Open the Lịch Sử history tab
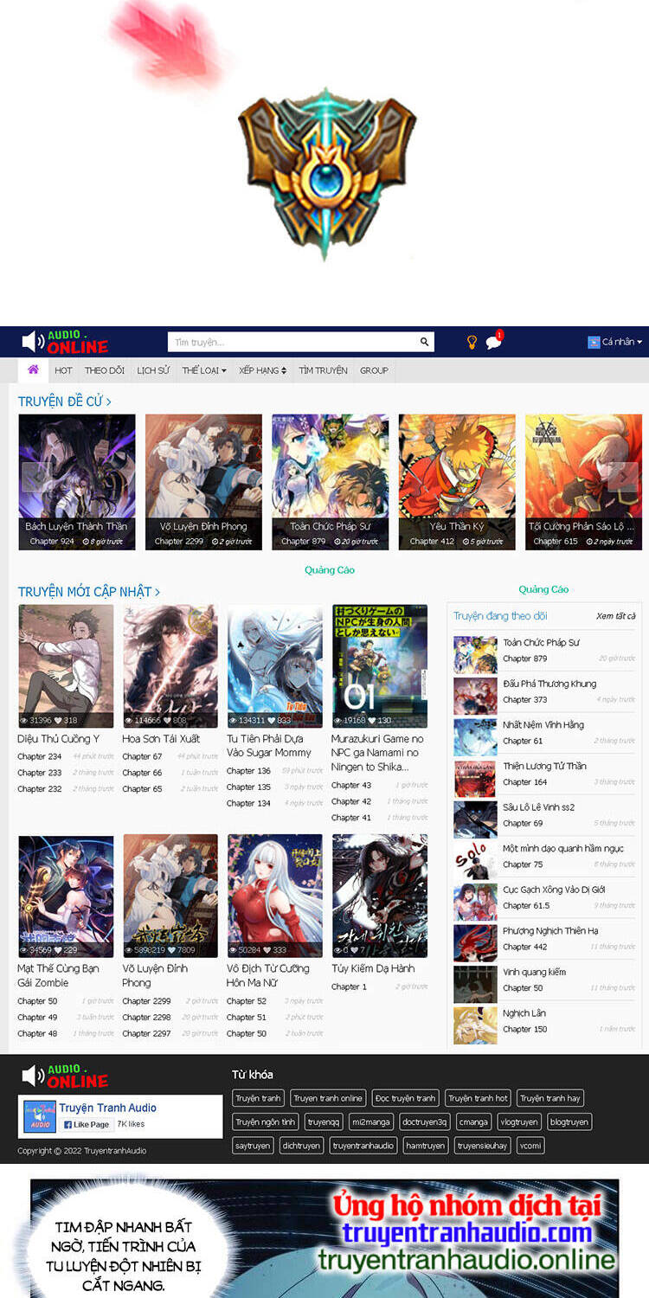The height and width of the screenshot is (1298, 649). coord(153,370)
